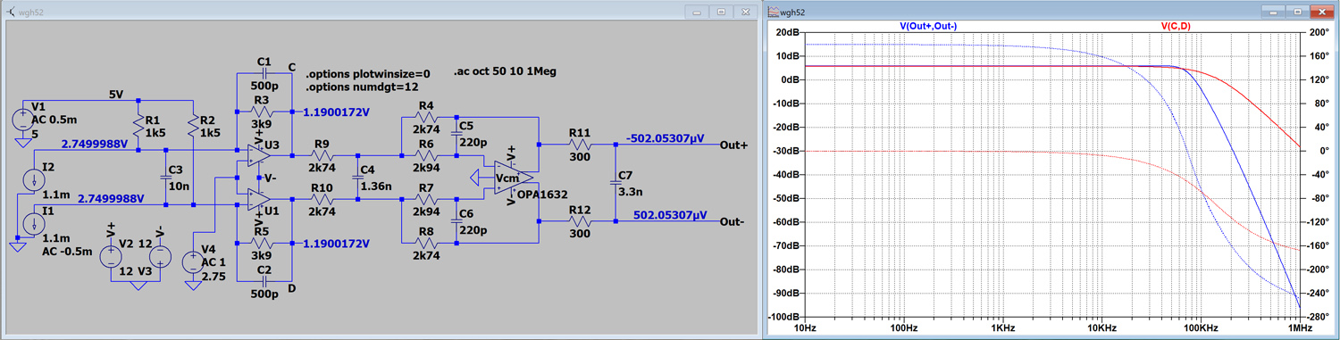Select the U3 op-amp symbol
Screen dimensions: 1340x340
pyautogui.click(x=259, y=155)
